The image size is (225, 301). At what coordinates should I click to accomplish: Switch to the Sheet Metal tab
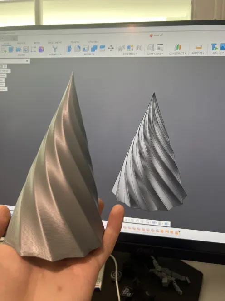click(x=54, y=43)
